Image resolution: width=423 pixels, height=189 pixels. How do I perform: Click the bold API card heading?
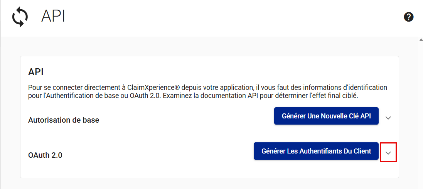(36, 72)
